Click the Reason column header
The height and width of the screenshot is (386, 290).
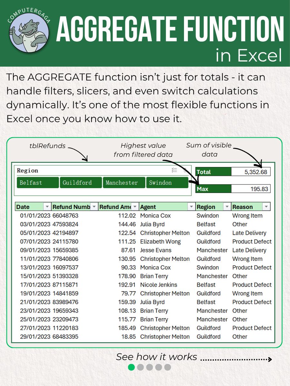pos(251,207)
